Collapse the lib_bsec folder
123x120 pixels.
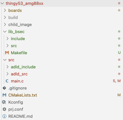click(x=5, y=31)
